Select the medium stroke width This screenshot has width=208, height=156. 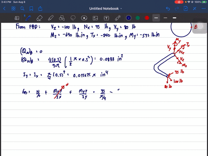[x=175, y=18]
